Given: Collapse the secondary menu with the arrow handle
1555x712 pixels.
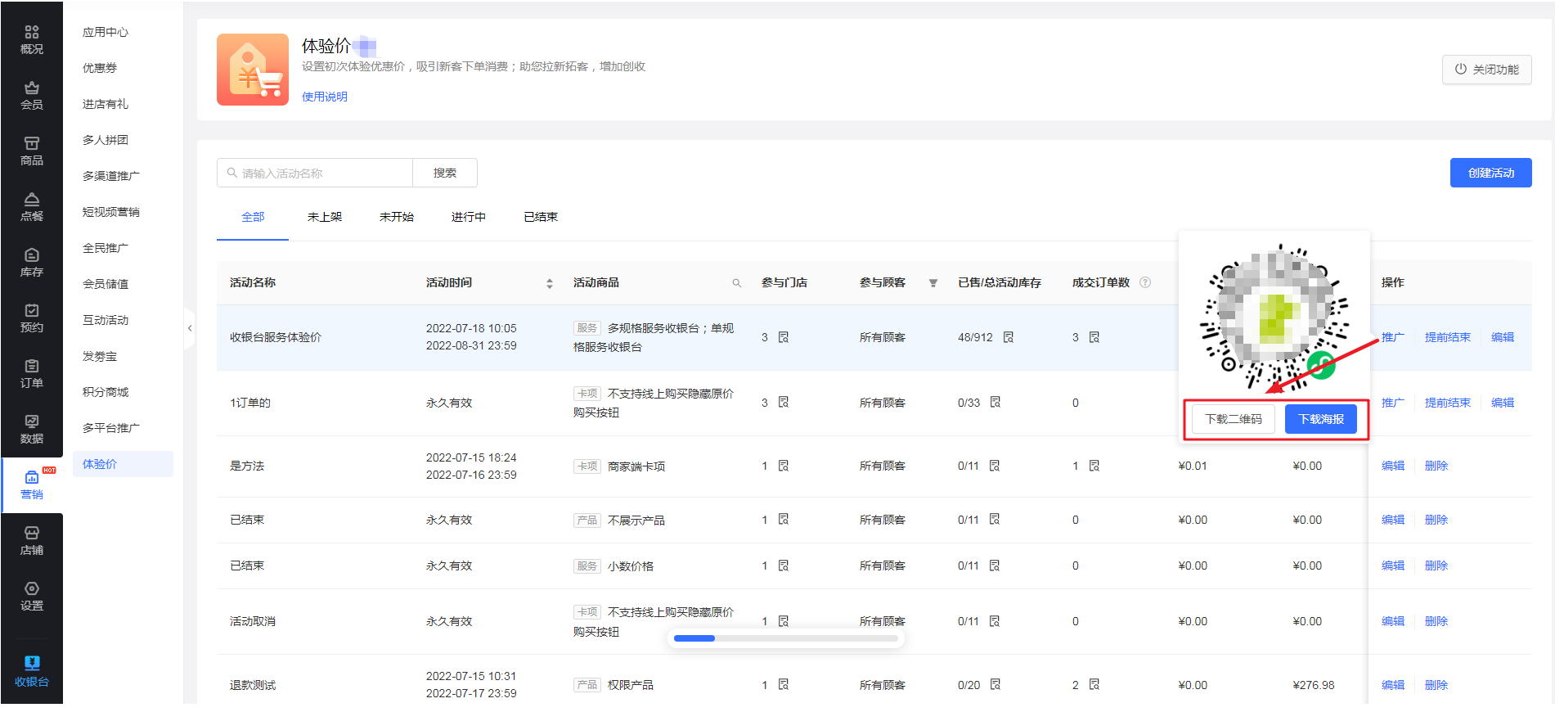Looking at the screenshot, I should (x=190, y=328).
